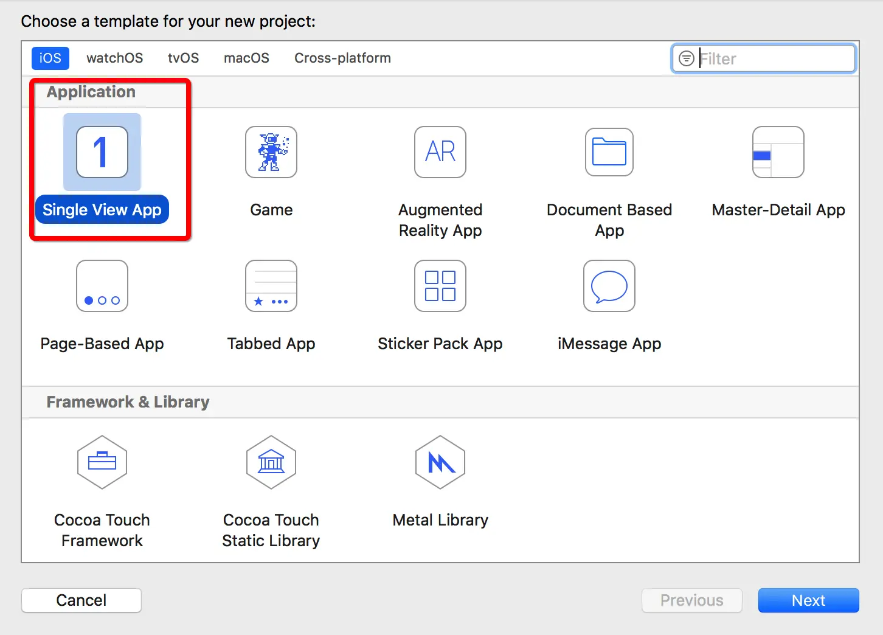Open the tvOS templates tab
Image resolution: width=883 pixels, height=635 pixels.
[x=184, y=58]
